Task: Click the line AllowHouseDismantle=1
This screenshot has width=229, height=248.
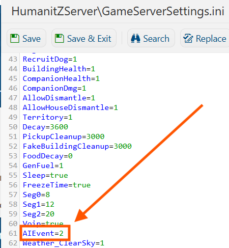Action: point(70,107)
